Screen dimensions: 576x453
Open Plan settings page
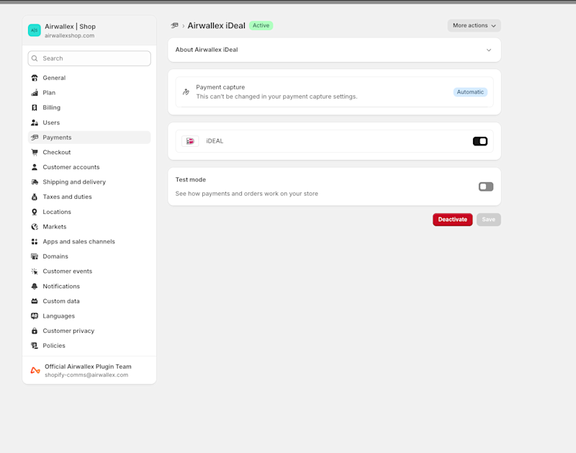[x=89, y=93]
